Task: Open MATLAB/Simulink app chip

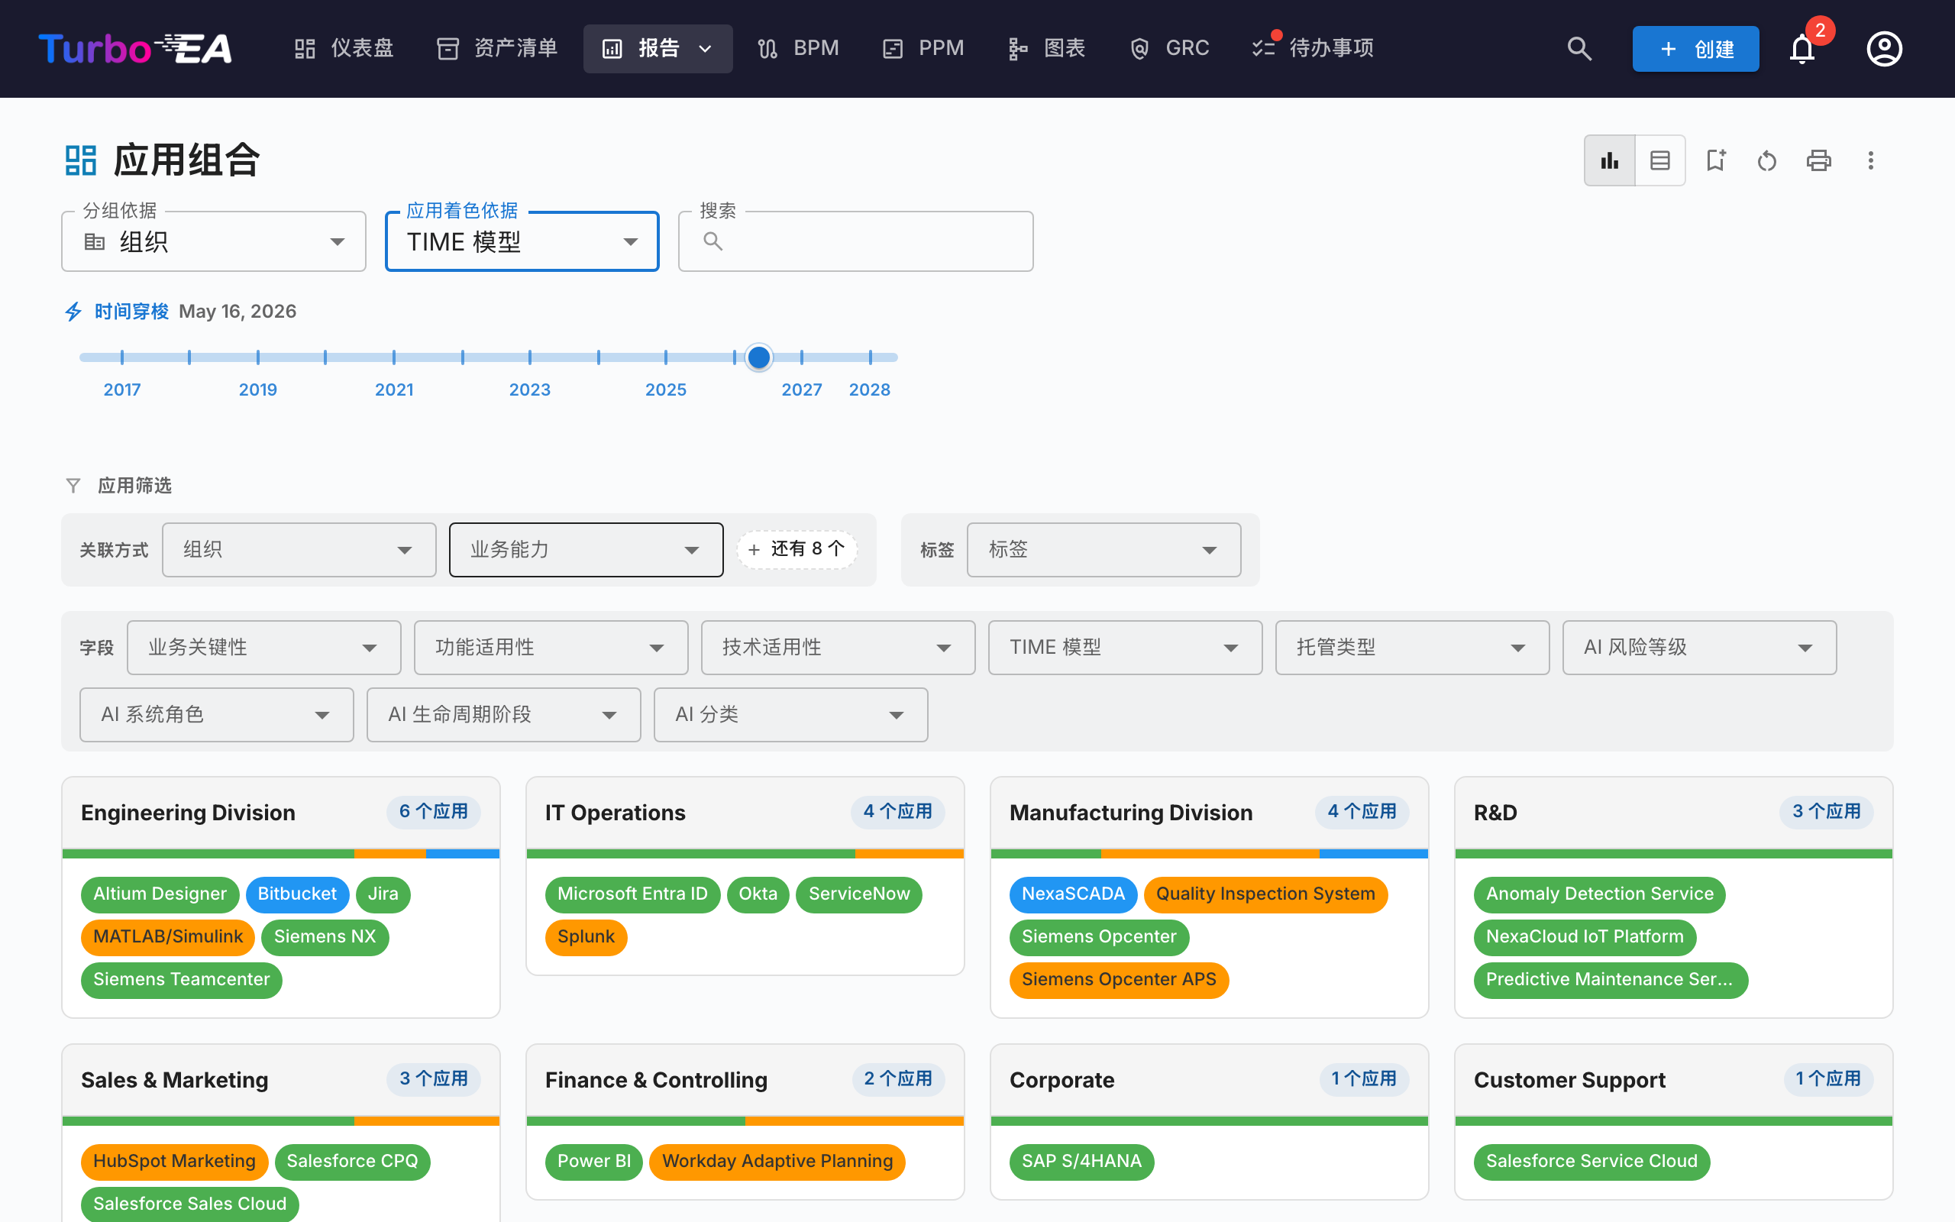Action: pyautogui.click(x=168, y=936)
